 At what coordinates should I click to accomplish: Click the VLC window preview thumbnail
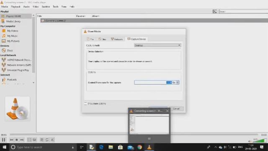(149, 124)
